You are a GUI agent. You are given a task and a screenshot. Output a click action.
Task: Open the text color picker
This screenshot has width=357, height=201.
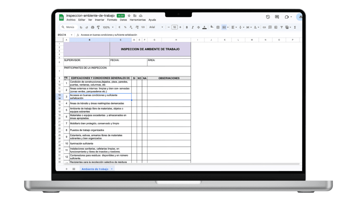click(204, 27)
